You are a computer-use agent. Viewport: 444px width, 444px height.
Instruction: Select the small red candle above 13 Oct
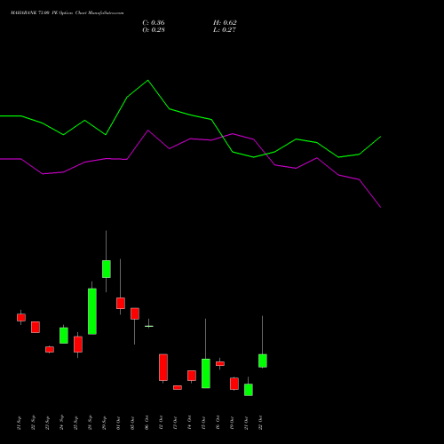[x=178, y=387]
